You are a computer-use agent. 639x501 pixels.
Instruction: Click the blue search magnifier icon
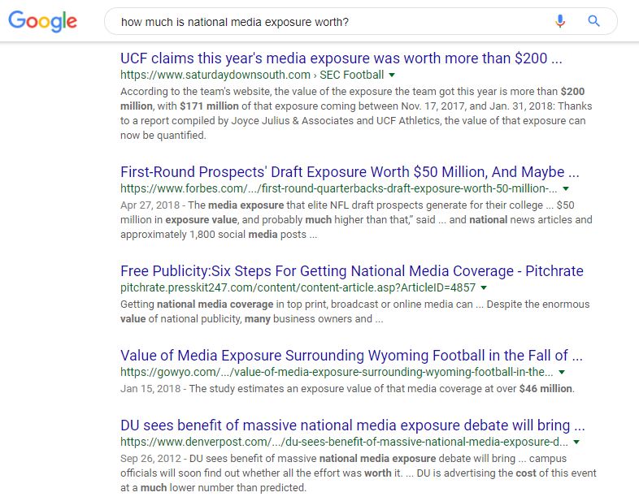pyautogui.click(x=593, y=22)
